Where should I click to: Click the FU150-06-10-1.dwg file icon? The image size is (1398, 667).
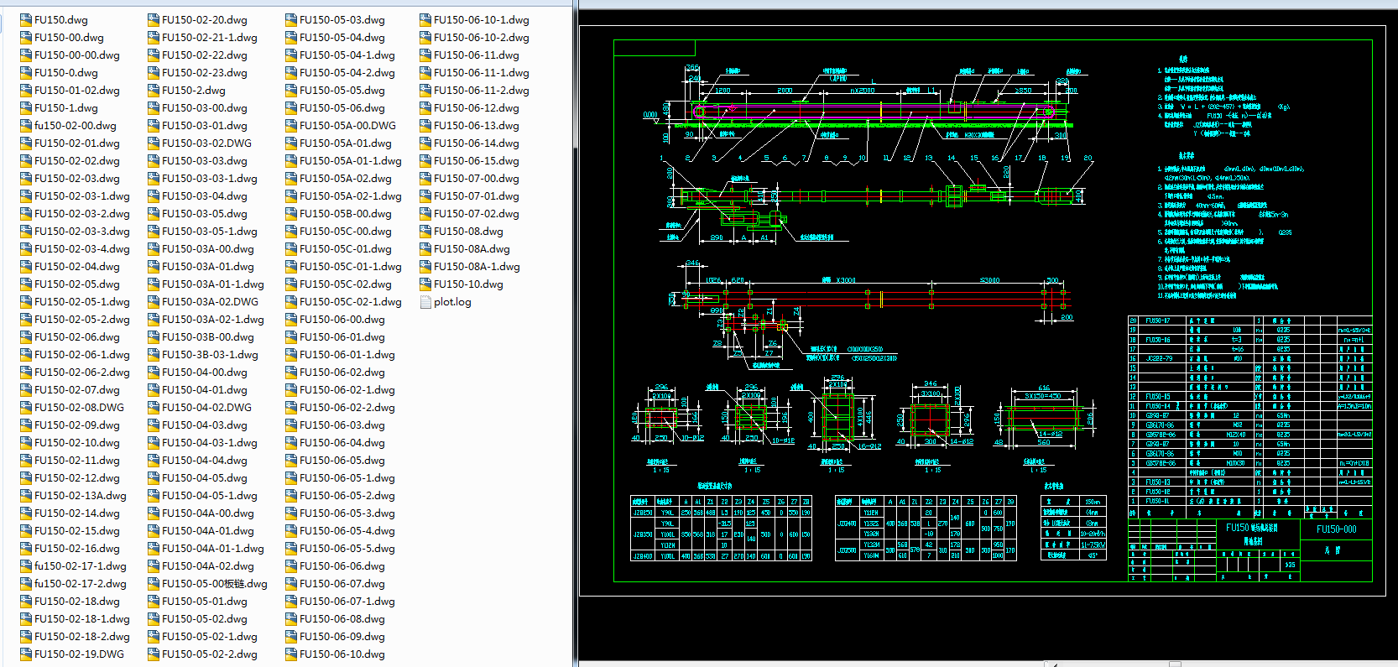pyautogui.click(x=425, y=20)
